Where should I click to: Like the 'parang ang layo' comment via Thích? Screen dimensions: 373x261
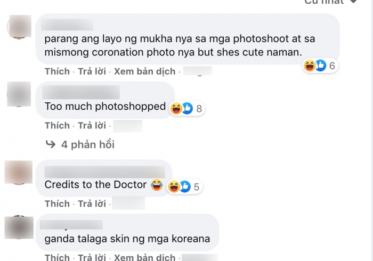coord(57,71)
